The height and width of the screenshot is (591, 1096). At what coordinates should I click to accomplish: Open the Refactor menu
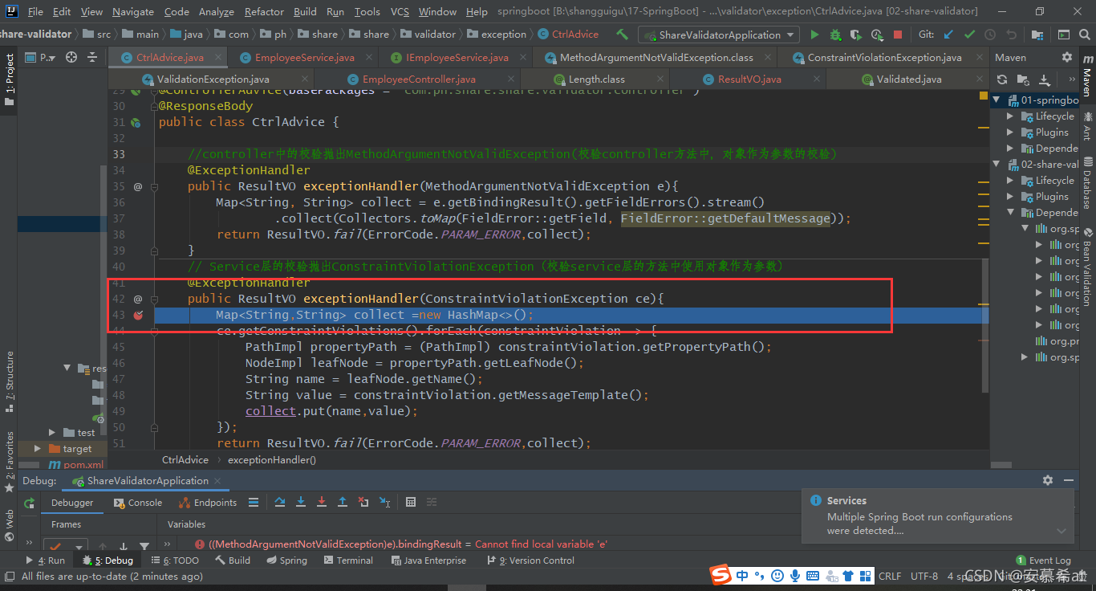click(264, 12)
